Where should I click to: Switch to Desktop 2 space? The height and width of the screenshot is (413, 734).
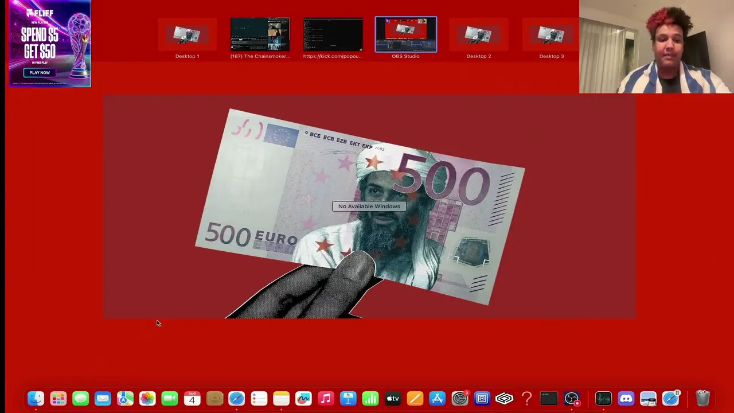point(478,34)
